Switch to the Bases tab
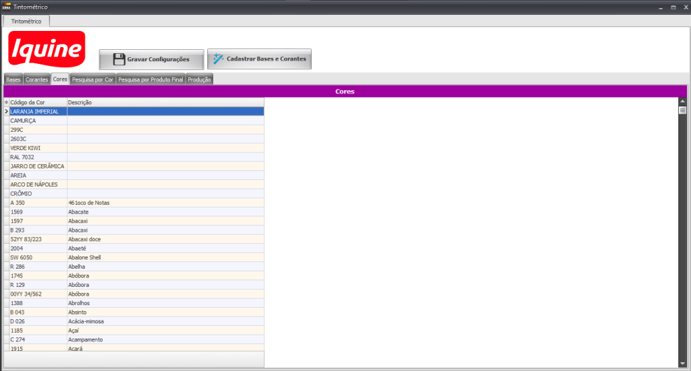This screenshot has width=691, height=371. (x=13, y=79)
